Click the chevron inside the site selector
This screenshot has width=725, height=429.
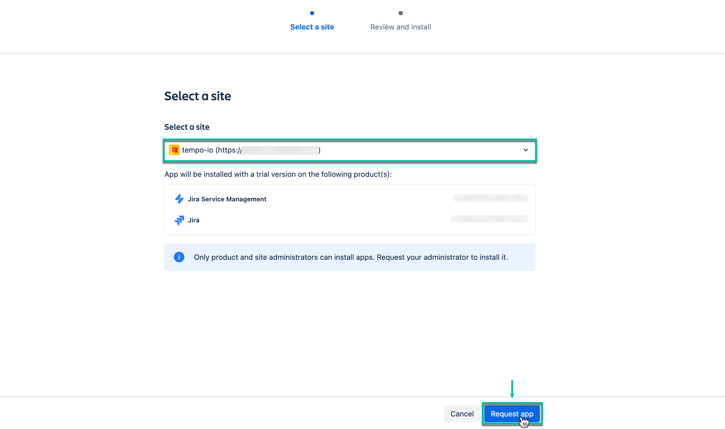click(x=526, y=150)
